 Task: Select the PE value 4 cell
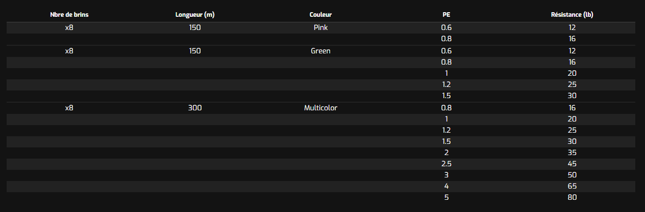pyautogui.click(x=446, y=186)
